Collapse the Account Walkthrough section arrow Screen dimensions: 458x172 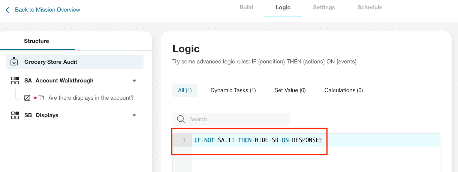point(134,81)
